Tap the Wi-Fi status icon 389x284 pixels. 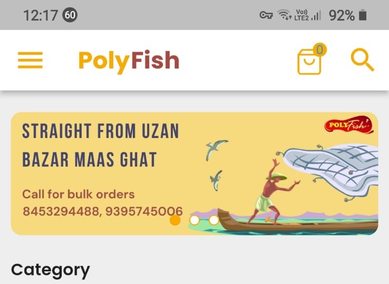[284, 15]
